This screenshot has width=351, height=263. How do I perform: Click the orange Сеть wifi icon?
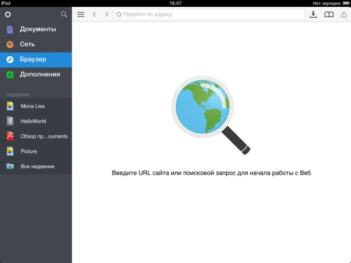point(10,44)
